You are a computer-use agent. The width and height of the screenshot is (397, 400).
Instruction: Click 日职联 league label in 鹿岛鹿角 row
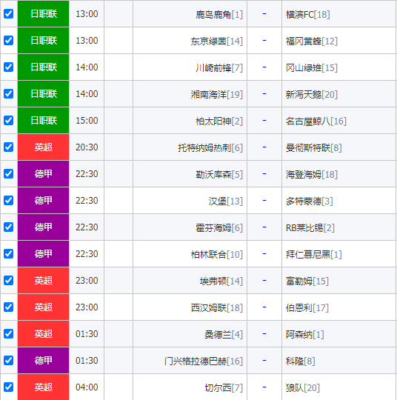click(44, 14)
